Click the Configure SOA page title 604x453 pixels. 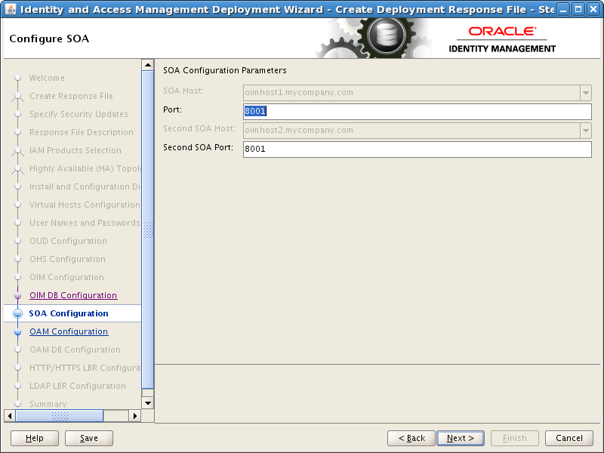pos(49,39)
